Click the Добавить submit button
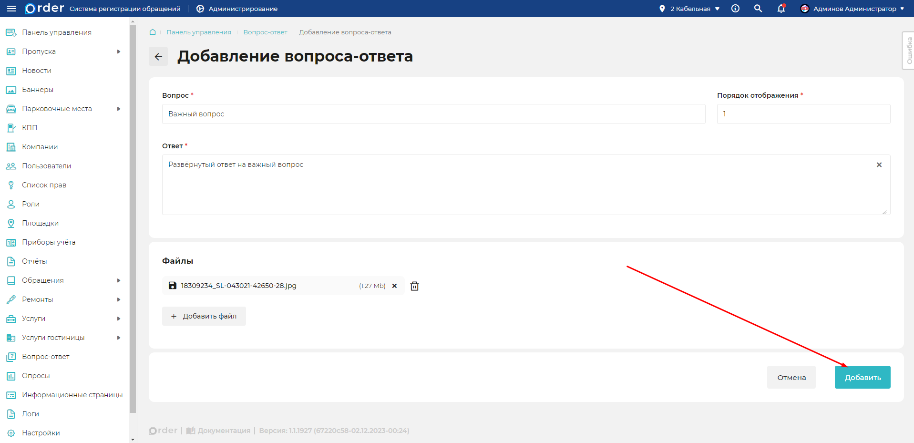 (862, 377)
